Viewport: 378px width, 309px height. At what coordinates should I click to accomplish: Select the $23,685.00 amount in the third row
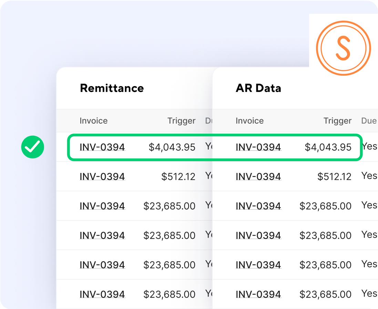[168, 206]
